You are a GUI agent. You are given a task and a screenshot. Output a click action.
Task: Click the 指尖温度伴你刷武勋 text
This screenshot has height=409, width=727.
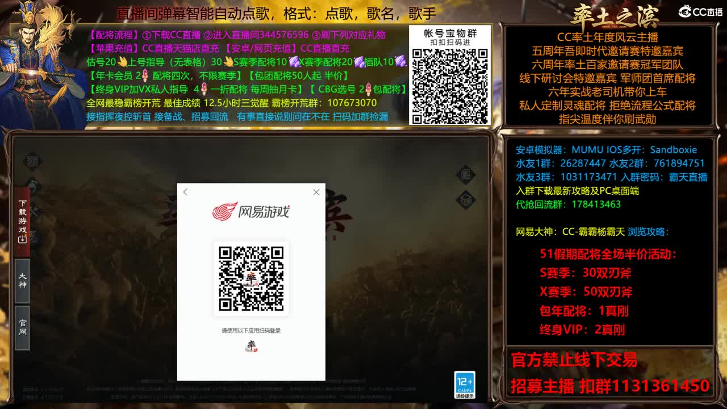coord(607,119)
